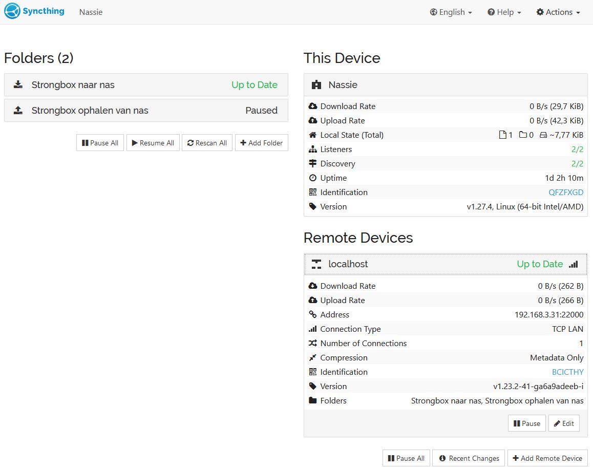This screenshot has width=593, height=470.
Task: Click the Discovery 2/2 value
Action: [577, 163]
